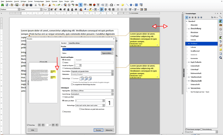Click the Redo arrow icon
Image resolution: width=223 pixels, height=135 pixels.
click(59, 5)
